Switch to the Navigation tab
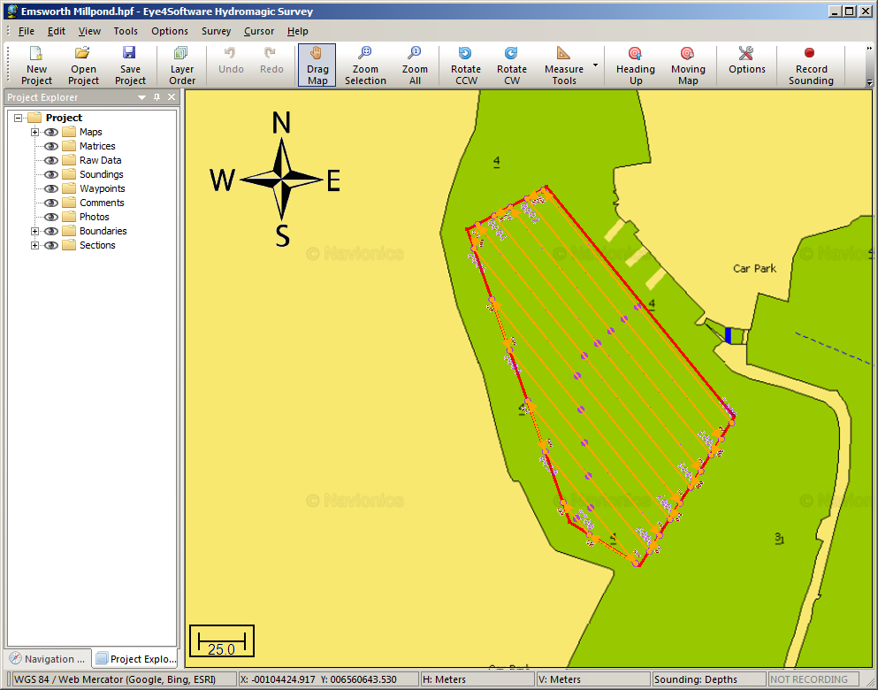Screen dimensions: 878x690 (x=48, y=658)
